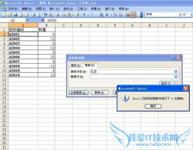Viewport: 193px width, 150px height.
Task: Select column B header
Action: point(47,25)
